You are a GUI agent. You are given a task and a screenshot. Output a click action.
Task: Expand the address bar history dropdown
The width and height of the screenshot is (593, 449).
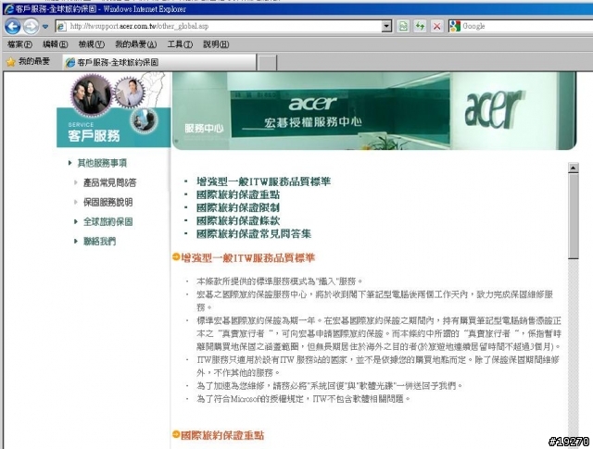pyautogui.click(x=386, y=26)
